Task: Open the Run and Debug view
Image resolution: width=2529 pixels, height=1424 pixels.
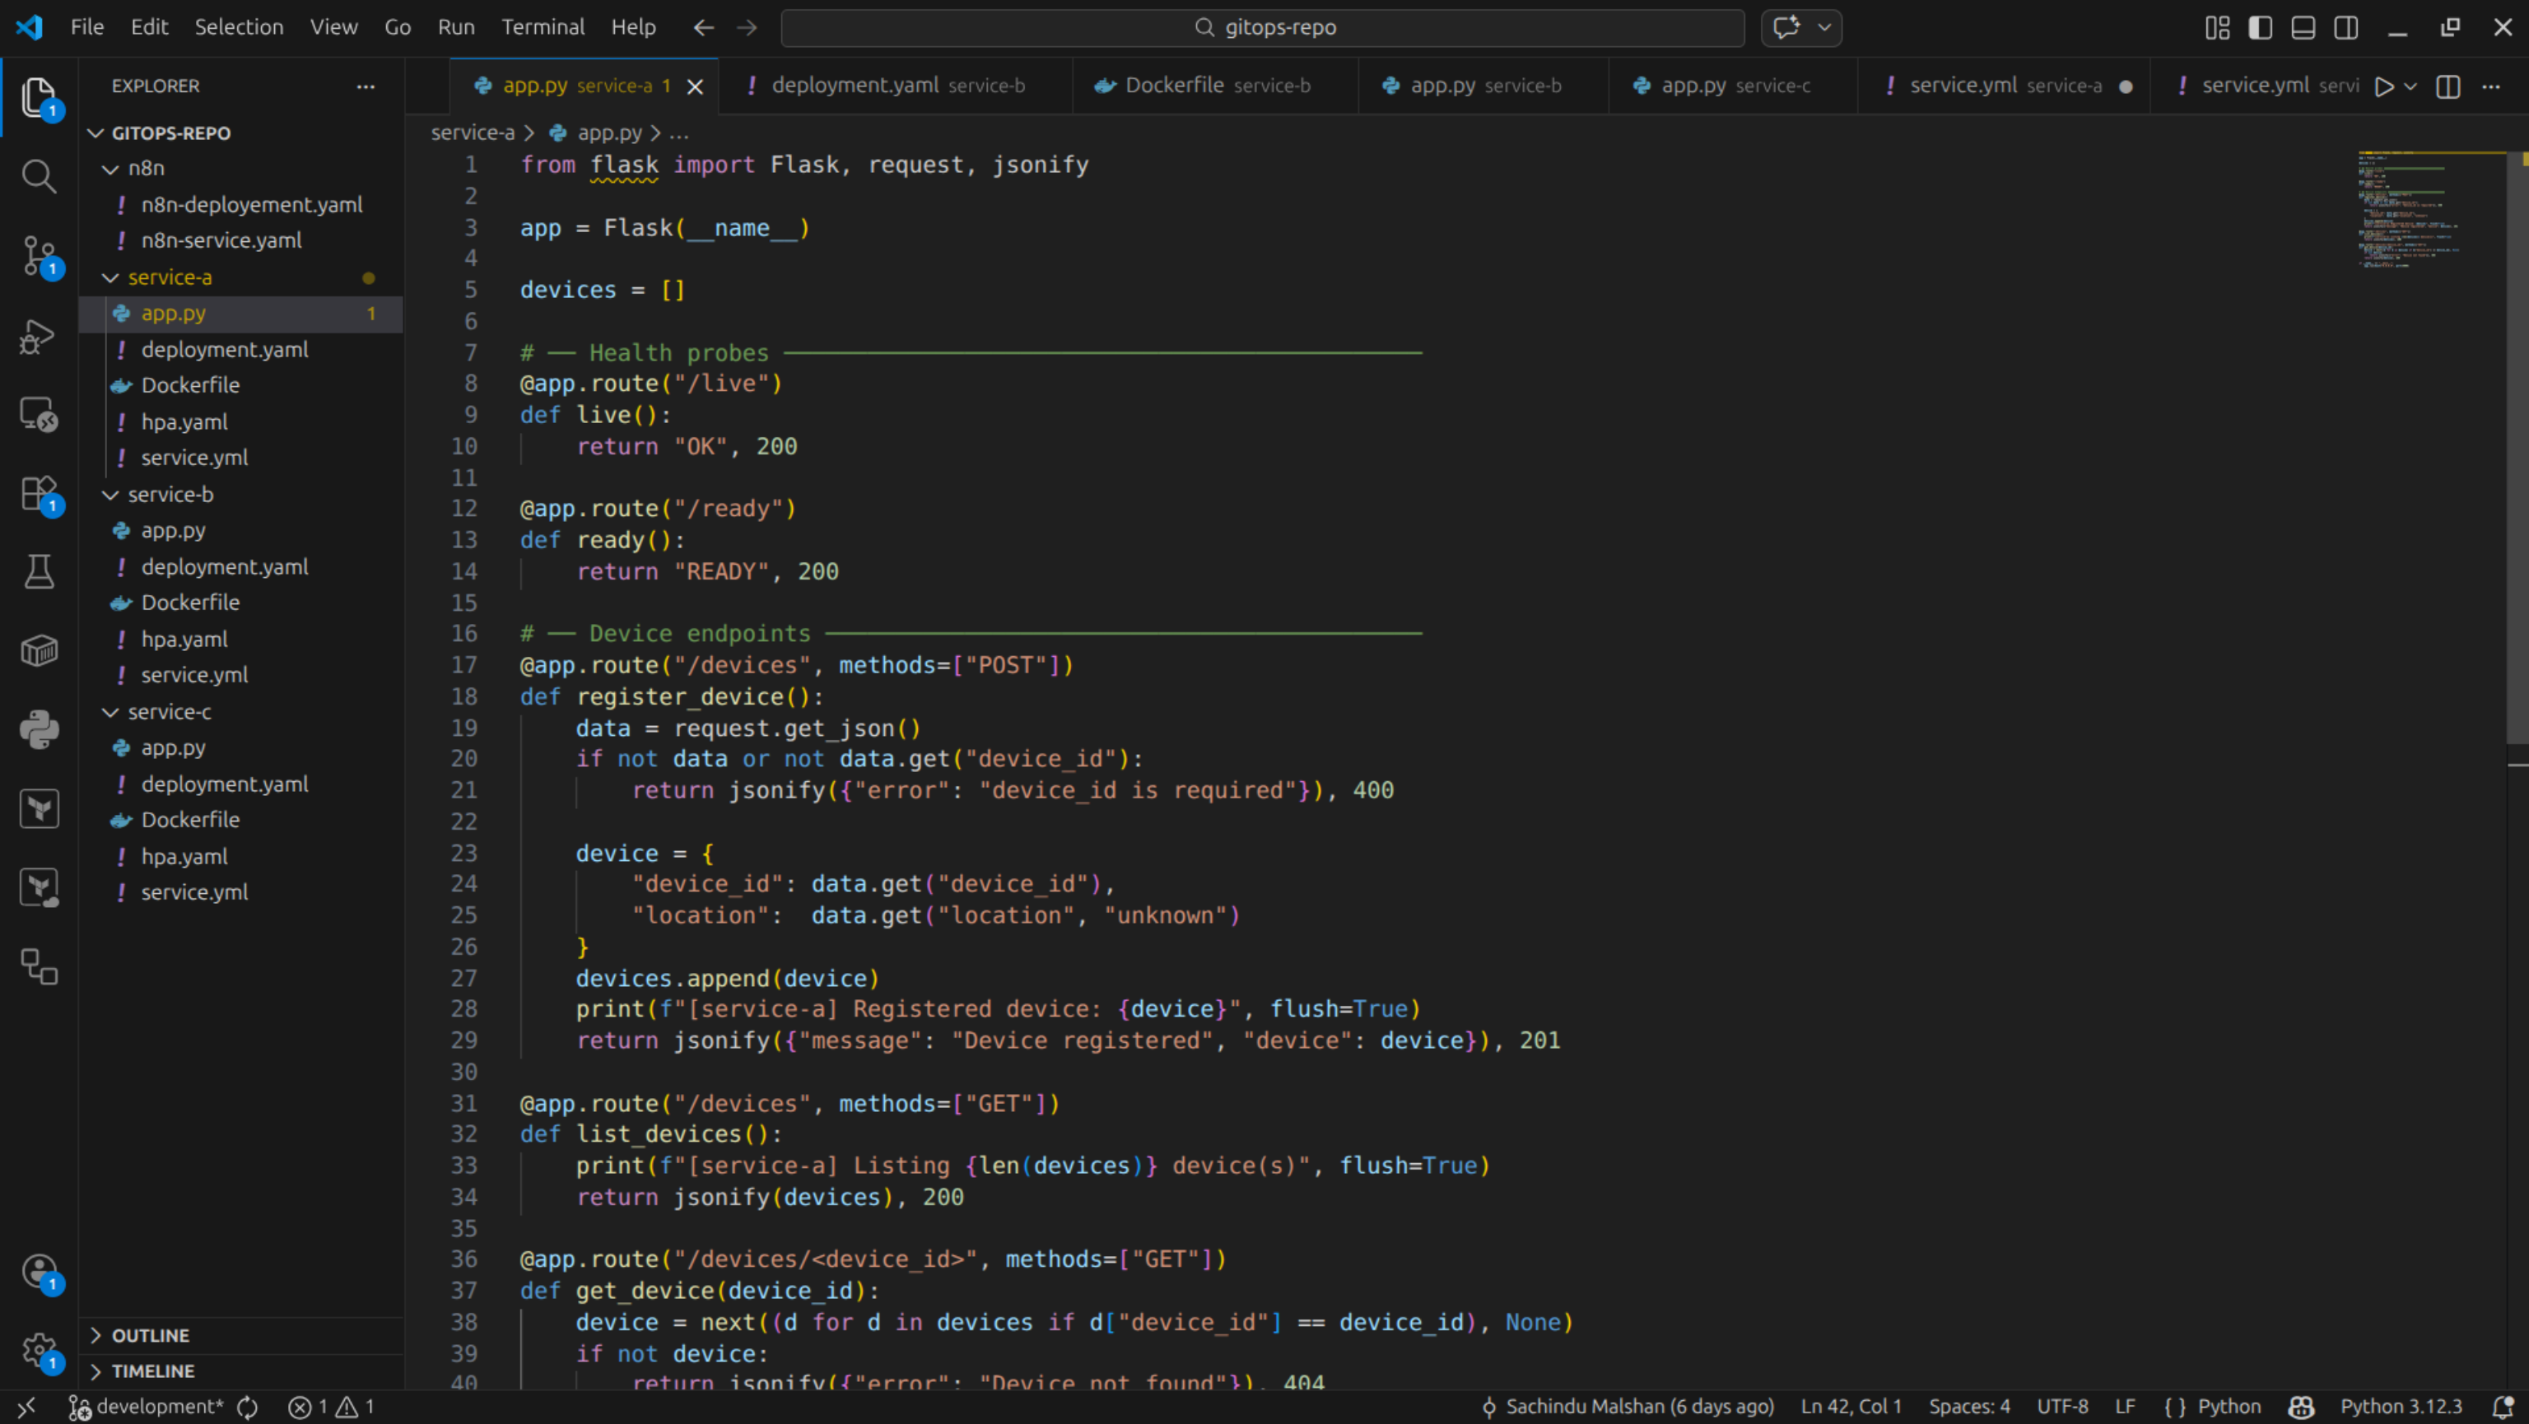Action: 39,336
